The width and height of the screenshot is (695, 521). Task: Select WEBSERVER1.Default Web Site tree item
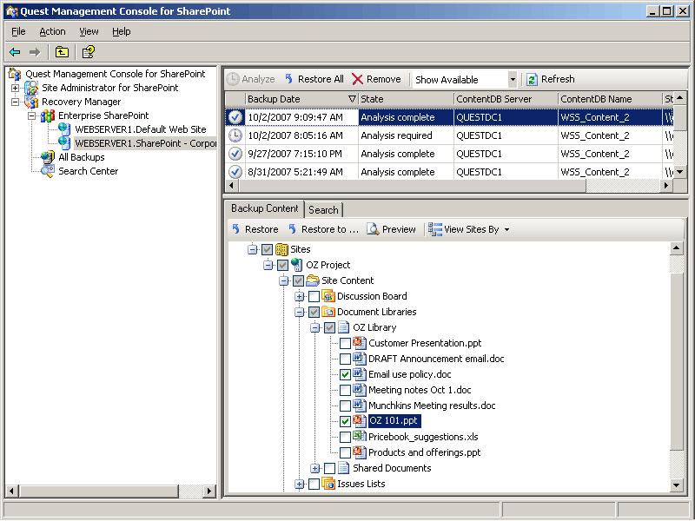tap(140, 129)
